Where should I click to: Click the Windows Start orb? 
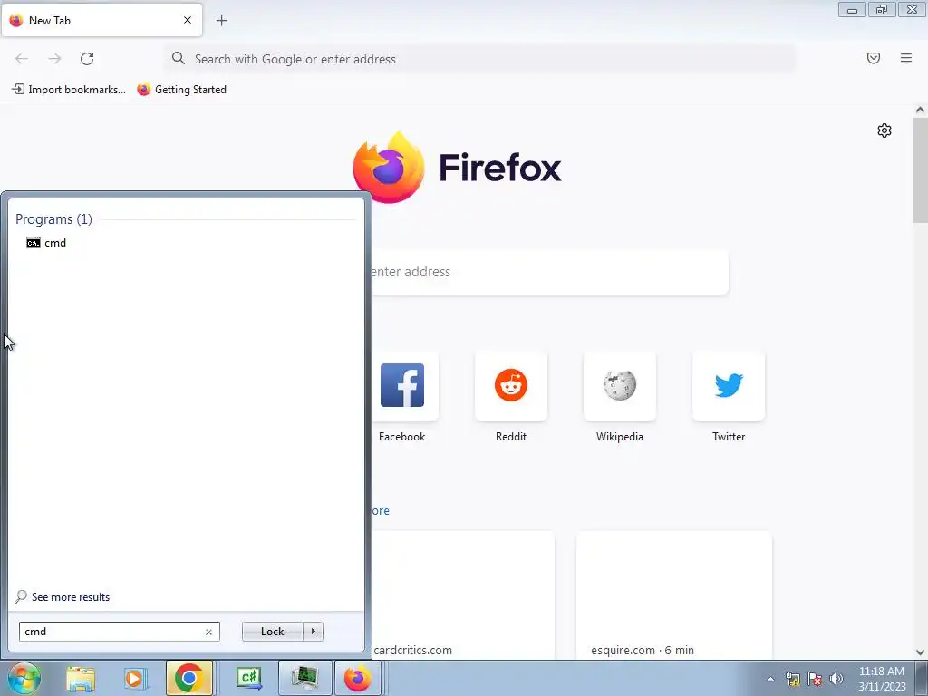pyautogui.click(x=24, y=678)
